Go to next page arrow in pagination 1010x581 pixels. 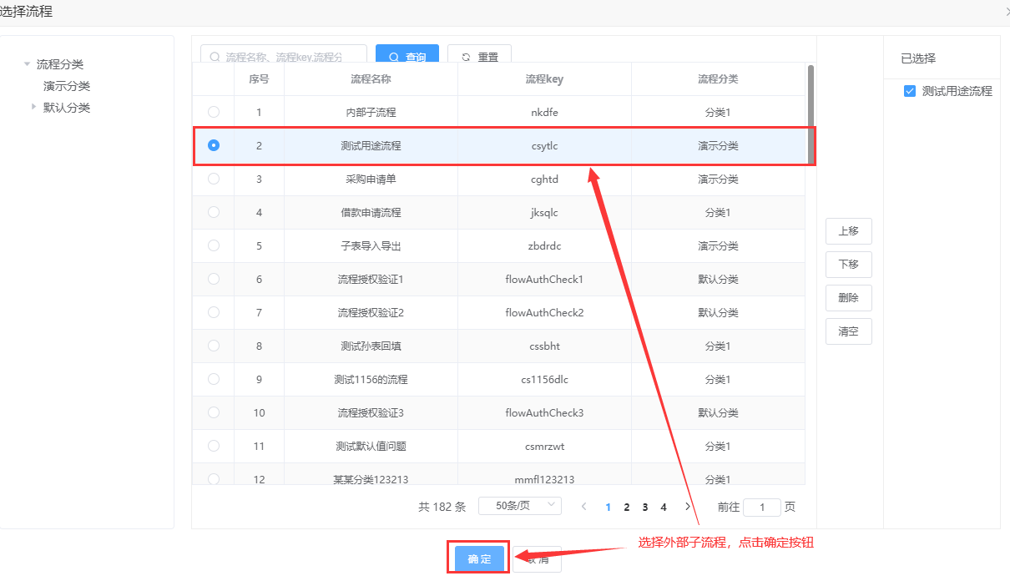pos(688,507)
